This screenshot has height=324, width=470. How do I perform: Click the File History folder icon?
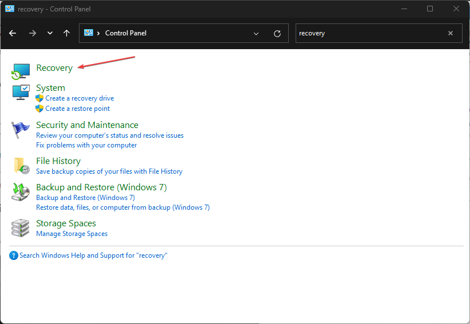click(21, 165)
